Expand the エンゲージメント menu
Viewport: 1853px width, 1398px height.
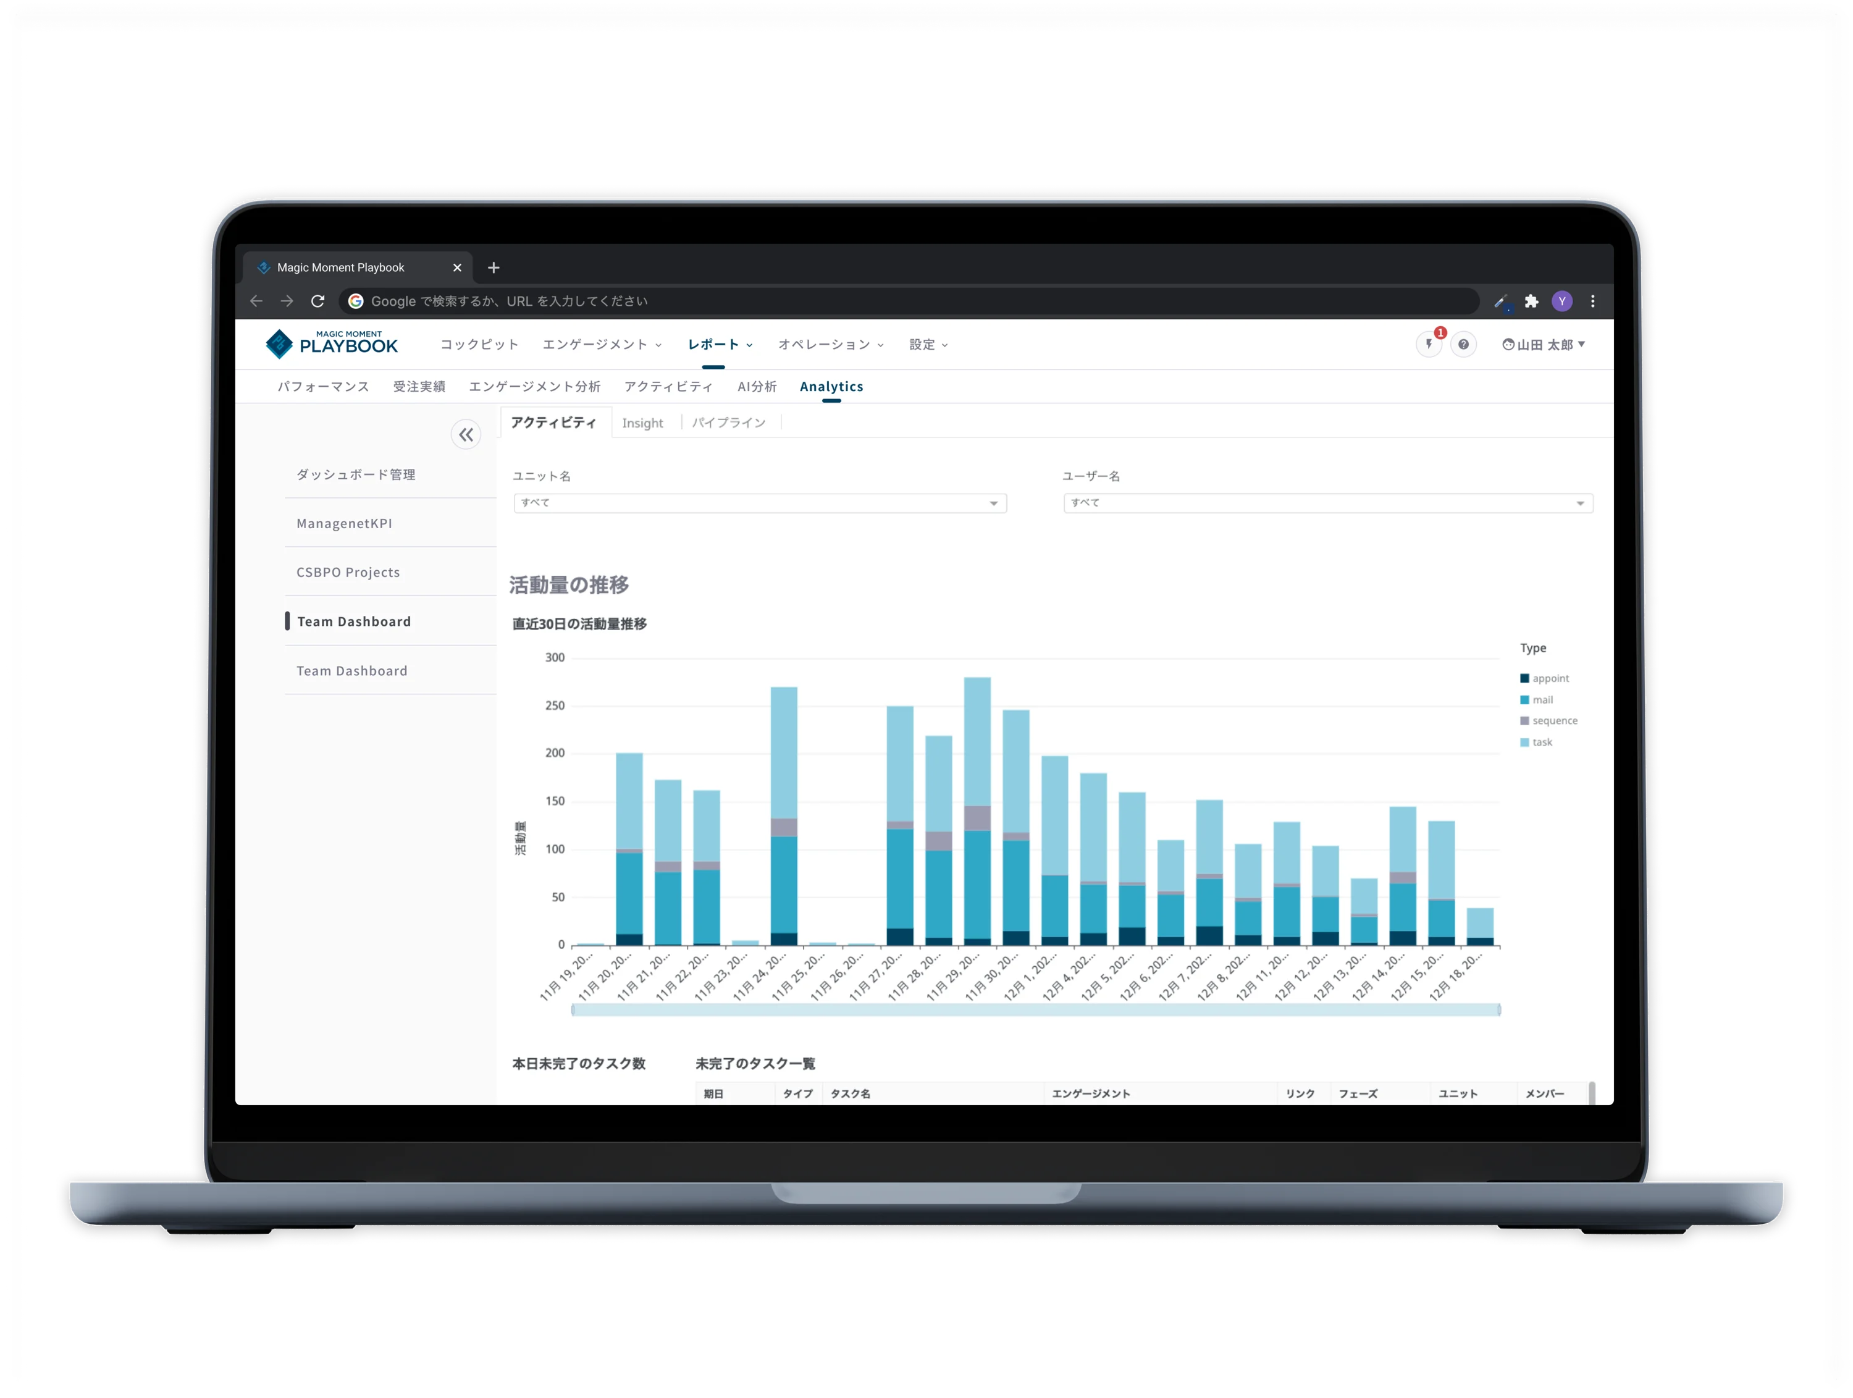[602, 344]
